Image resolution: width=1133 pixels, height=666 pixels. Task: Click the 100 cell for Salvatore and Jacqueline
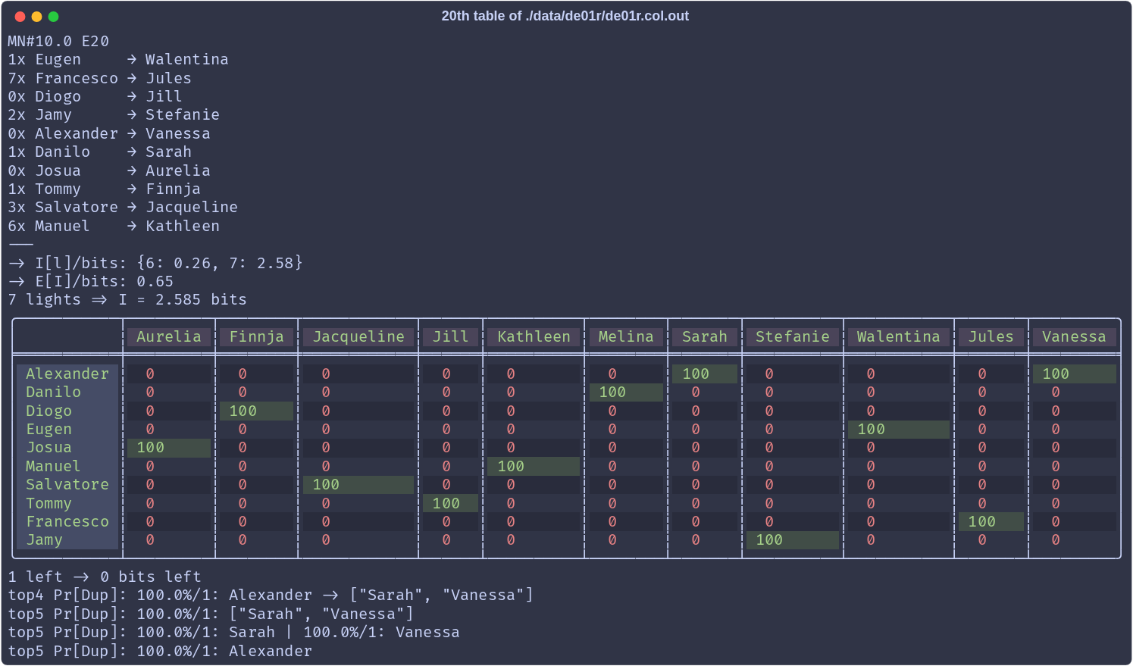point(359,484)
